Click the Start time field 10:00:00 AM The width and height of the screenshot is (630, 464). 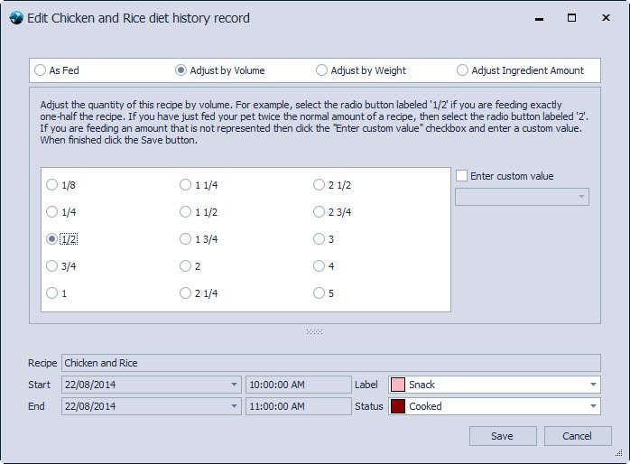click(298, 385)
